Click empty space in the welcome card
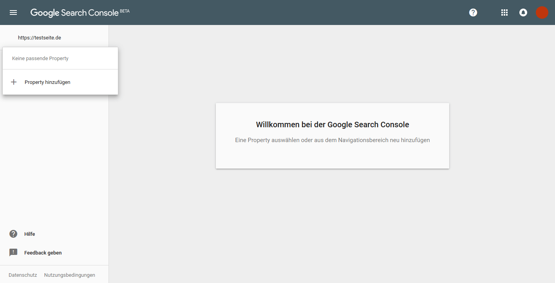Image resolution: width=555 pixels, height=283 pixels. tap(332, 158)
